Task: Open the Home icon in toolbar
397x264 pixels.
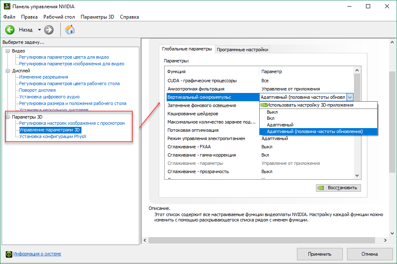Action: (x=70, y=30)
